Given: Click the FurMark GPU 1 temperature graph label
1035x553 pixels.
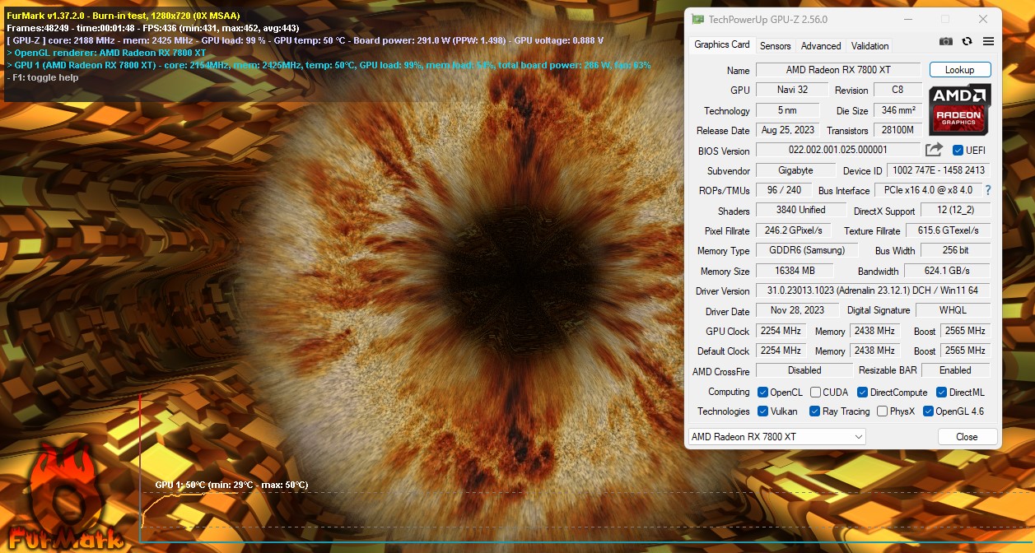Looking at the screenshot, I should tap(231, 485).
